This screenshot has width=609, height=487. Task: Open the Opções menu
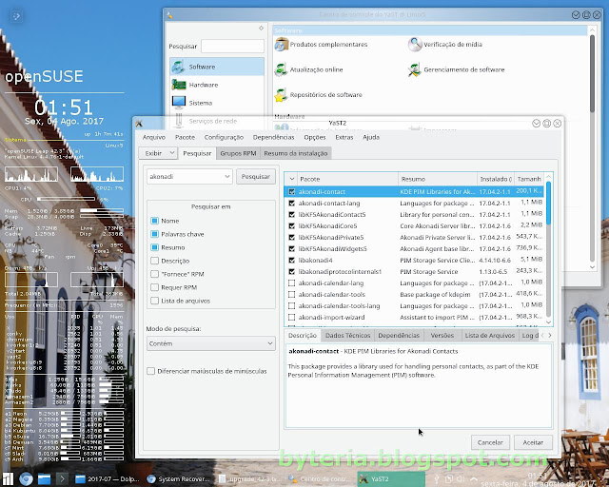click(315, 137)
